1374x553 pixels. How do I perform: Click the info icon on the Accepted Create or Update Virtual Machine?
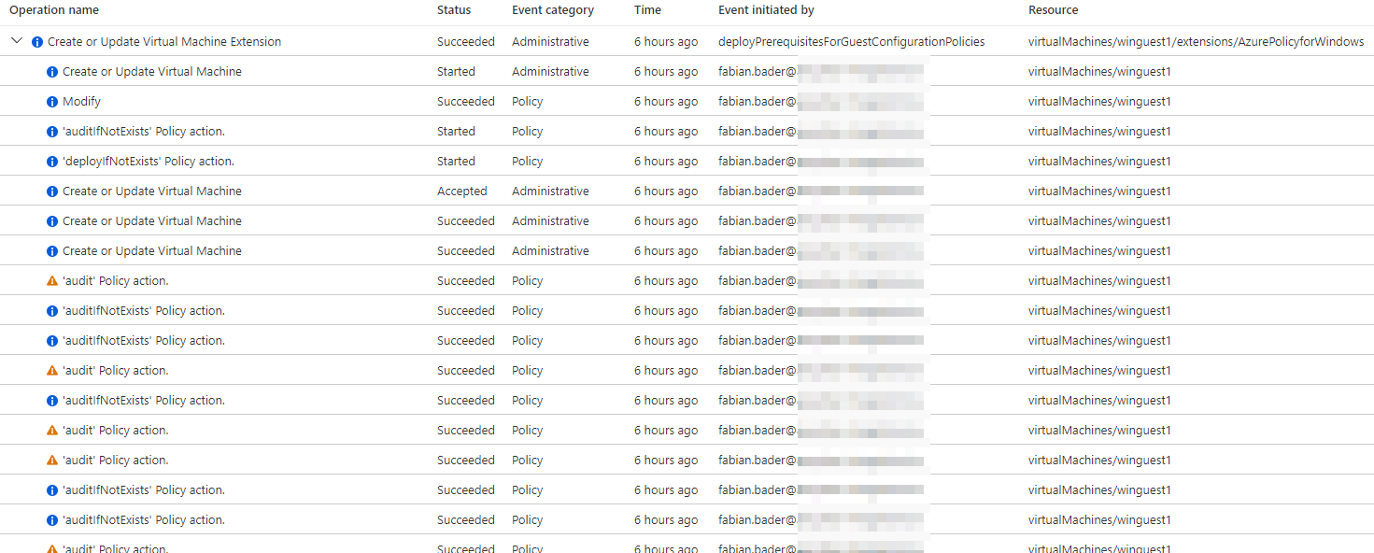click(x=51, y=191)
